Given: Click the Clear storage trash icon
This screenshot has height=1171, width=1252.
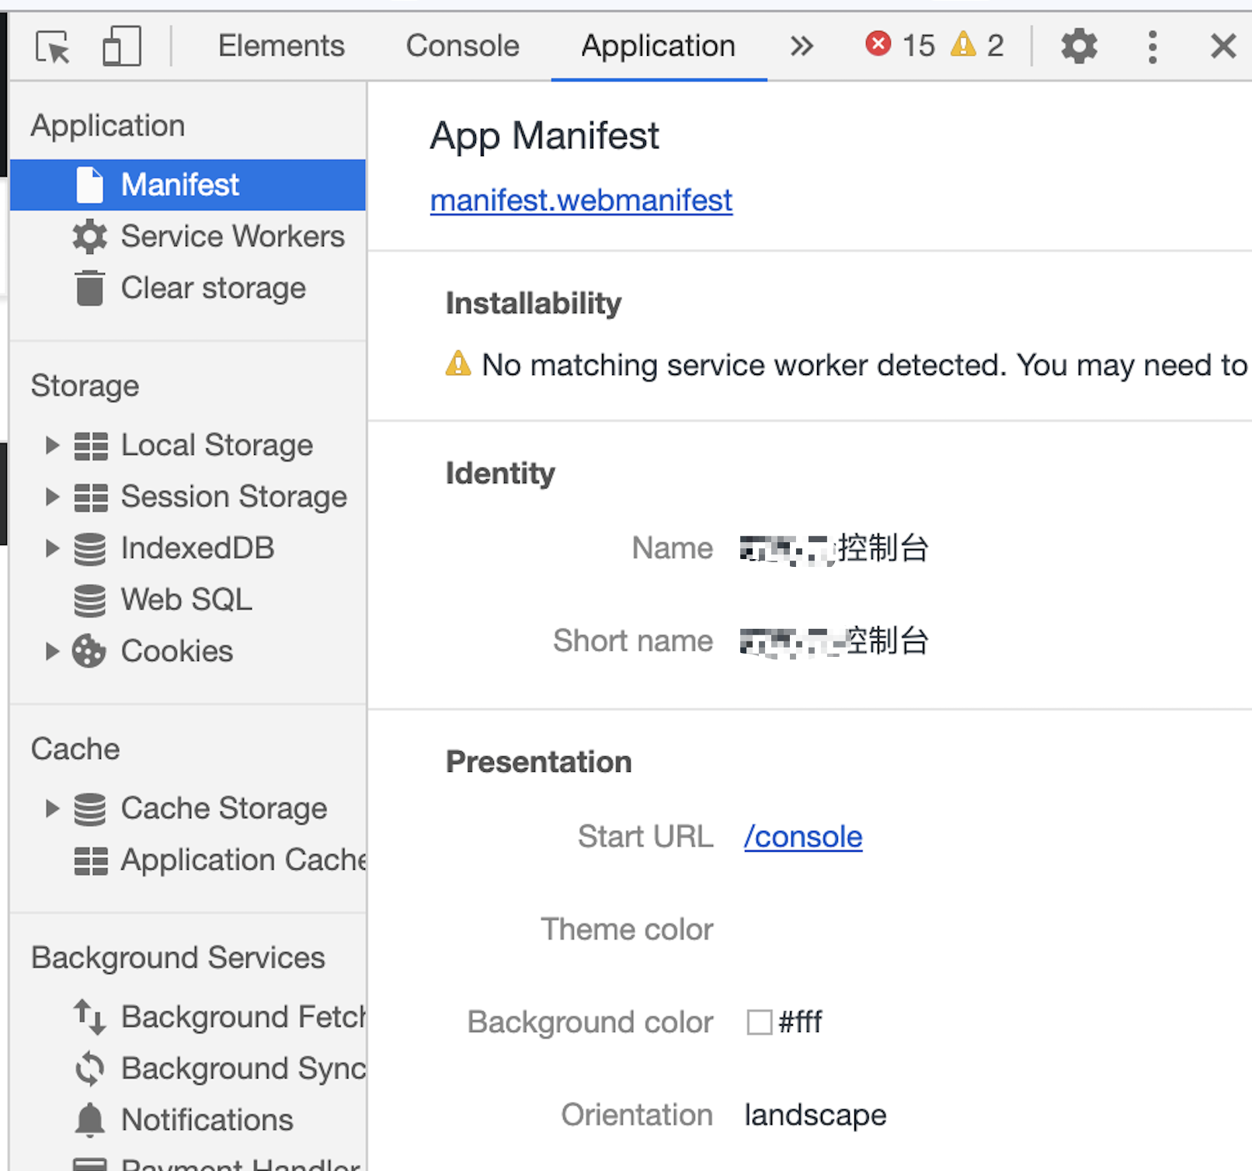Looking at the screenshot, I should [90, 287].
